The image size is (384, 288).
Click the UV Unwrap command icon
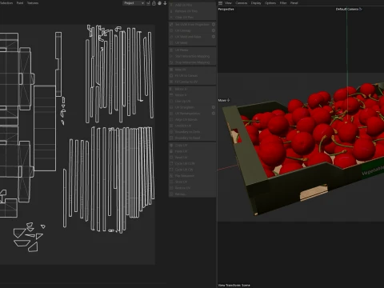(x=171, y=30)
